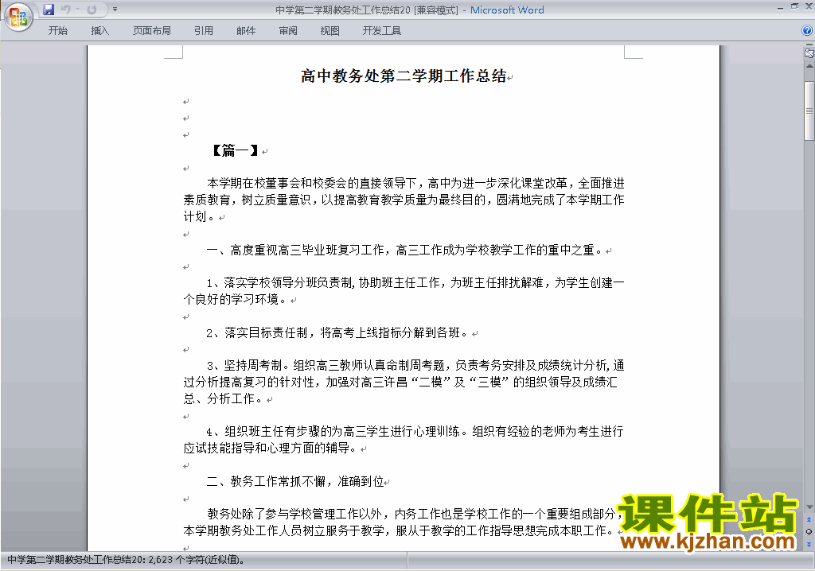The height and width of the screenshot is (571, 815).
Task: Click the status bar character count text
Action: coord(127,560)
